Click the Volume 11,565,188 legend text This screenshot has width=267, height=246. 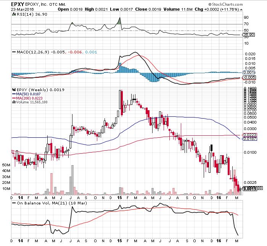32,102
